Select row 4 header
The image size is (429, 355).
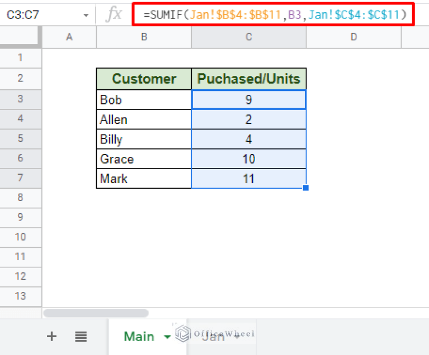click(20, 118)
